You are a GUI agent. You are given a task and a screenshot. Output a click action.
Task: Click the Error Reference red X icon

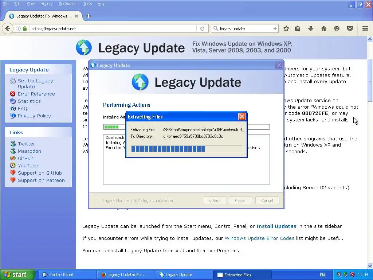(13, 94)
